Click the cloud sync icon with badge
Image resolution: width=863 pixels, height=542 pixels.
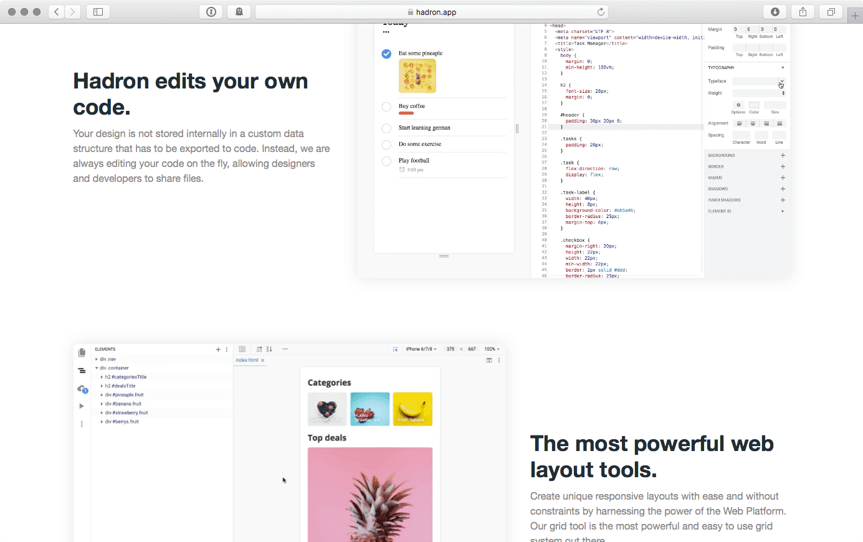coord(80,388)
